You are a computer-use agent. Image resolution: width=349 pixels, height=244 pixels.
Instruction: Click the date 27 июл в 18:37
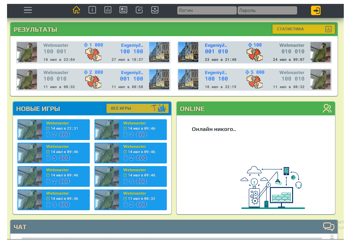(127, 60)
